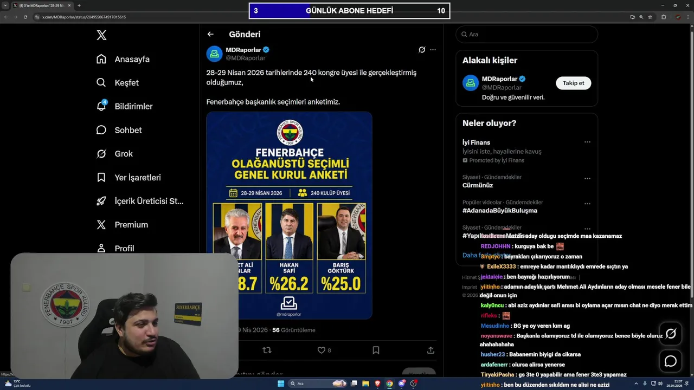This screenshot has height=390, width=694.
Task: Open Chrome from the taskbar
Action: point(389,383)
